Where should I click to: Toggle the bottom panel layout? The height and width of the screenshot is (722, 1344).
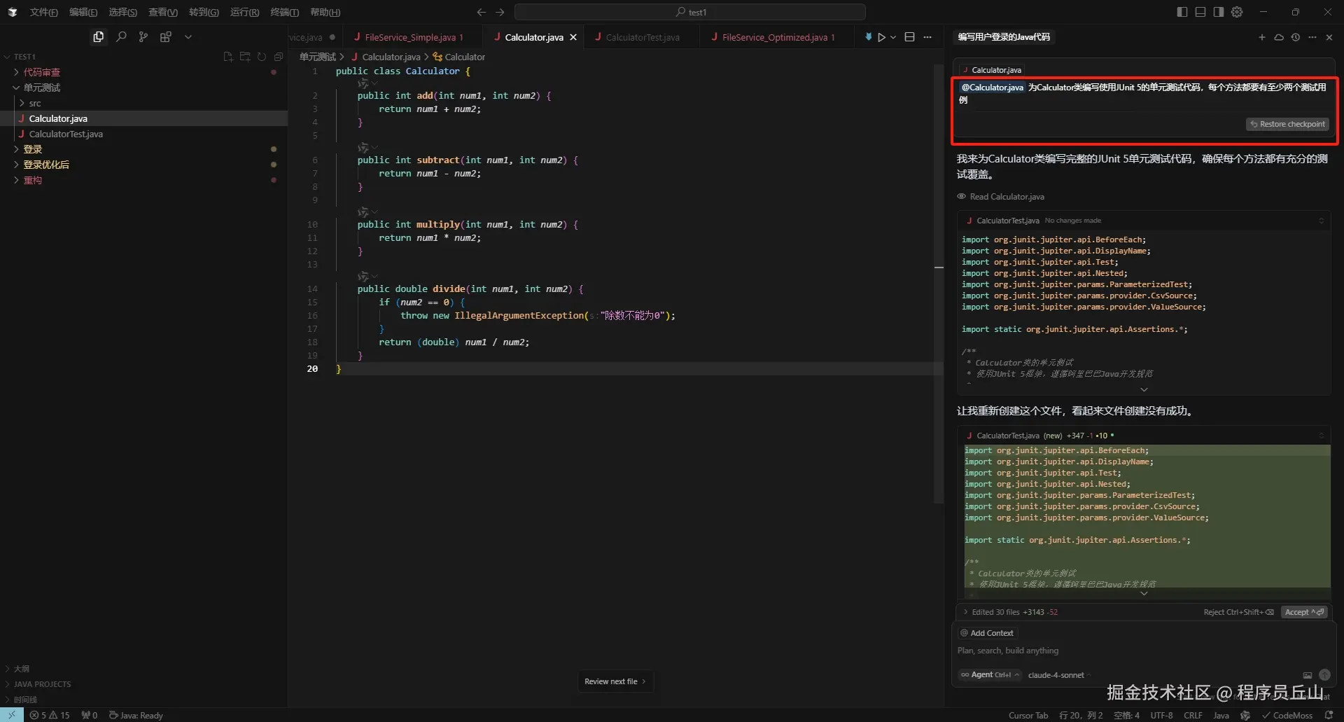tap(1200, 12)
